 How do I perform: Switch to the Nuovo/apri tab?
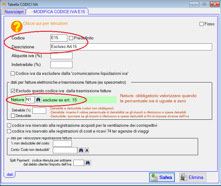(14, 12)
